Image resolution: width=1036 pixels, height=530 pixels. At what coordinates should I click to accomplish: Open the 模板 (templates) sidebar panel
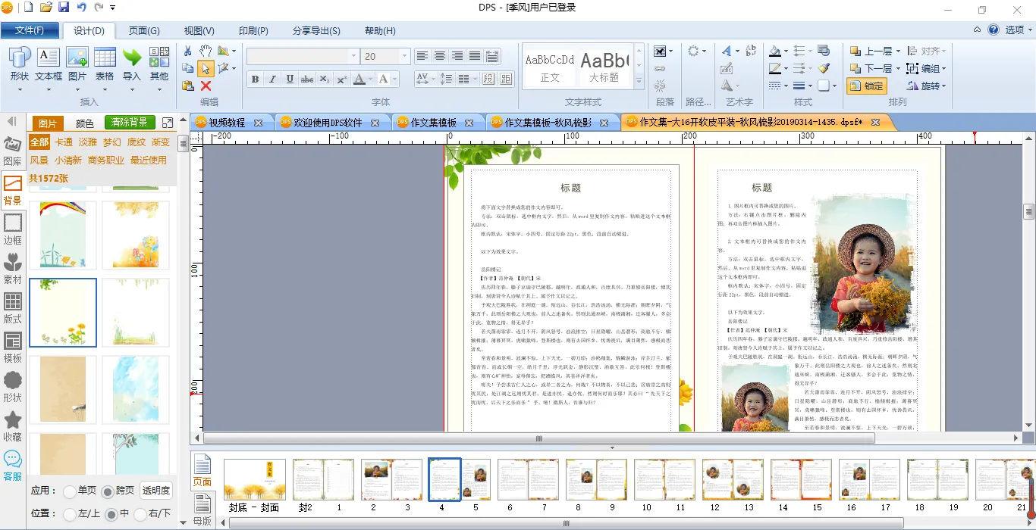[x=13, y=347]
